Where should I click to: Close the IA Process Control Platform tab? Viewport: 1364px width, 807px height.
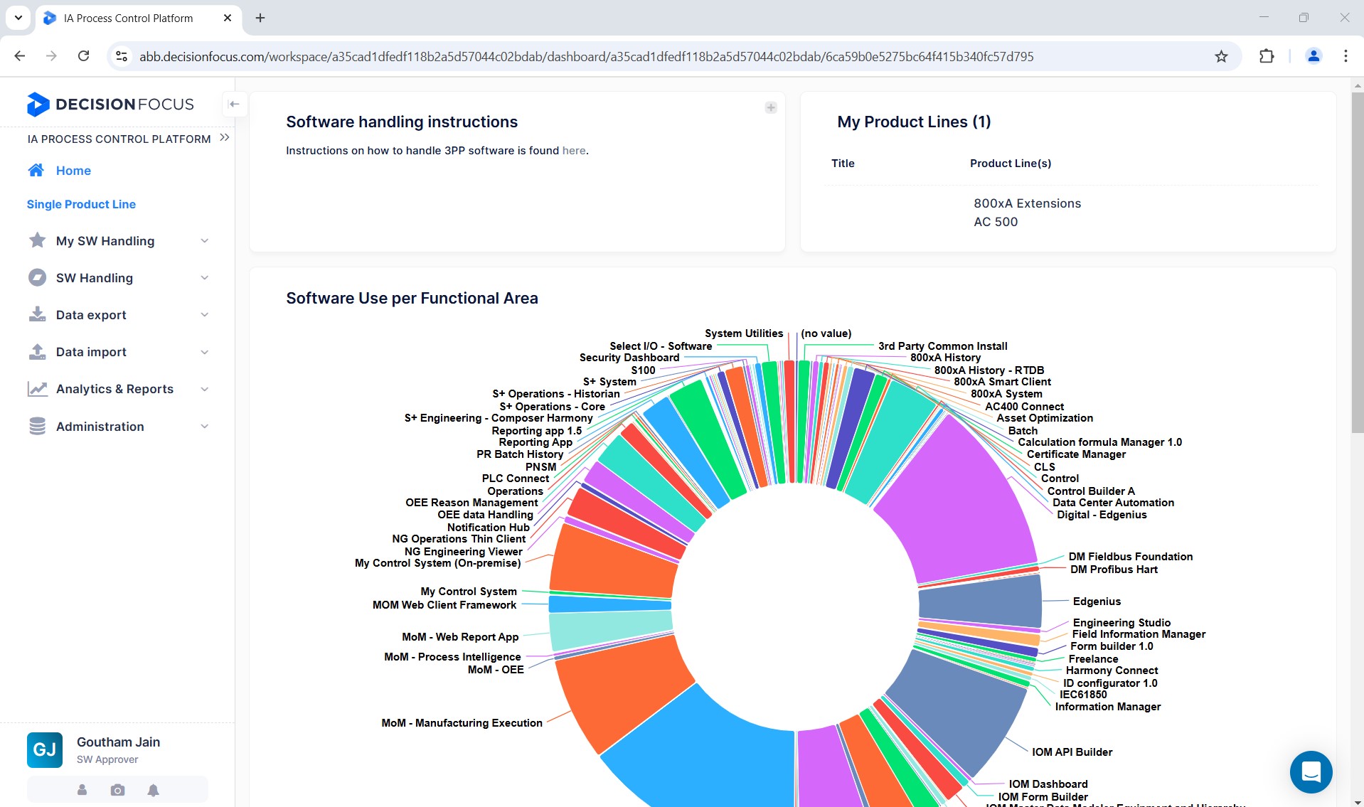pyautogui.click(x=228, y=18)
